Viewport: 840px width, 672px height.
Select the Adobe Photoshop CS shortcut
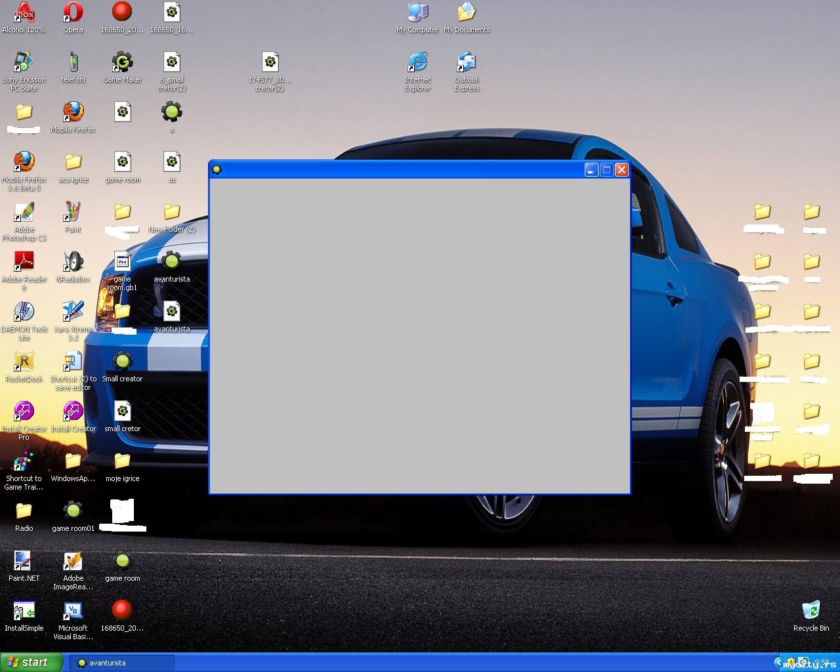click(24, 213)
